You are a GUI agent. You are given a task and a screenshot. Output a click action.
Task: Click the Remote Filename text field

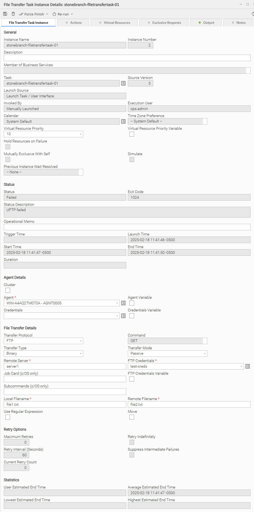(x=189, y=404)
